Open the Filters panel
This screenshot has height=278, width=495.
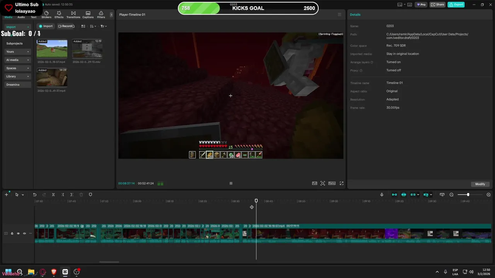tap(101, 15)
